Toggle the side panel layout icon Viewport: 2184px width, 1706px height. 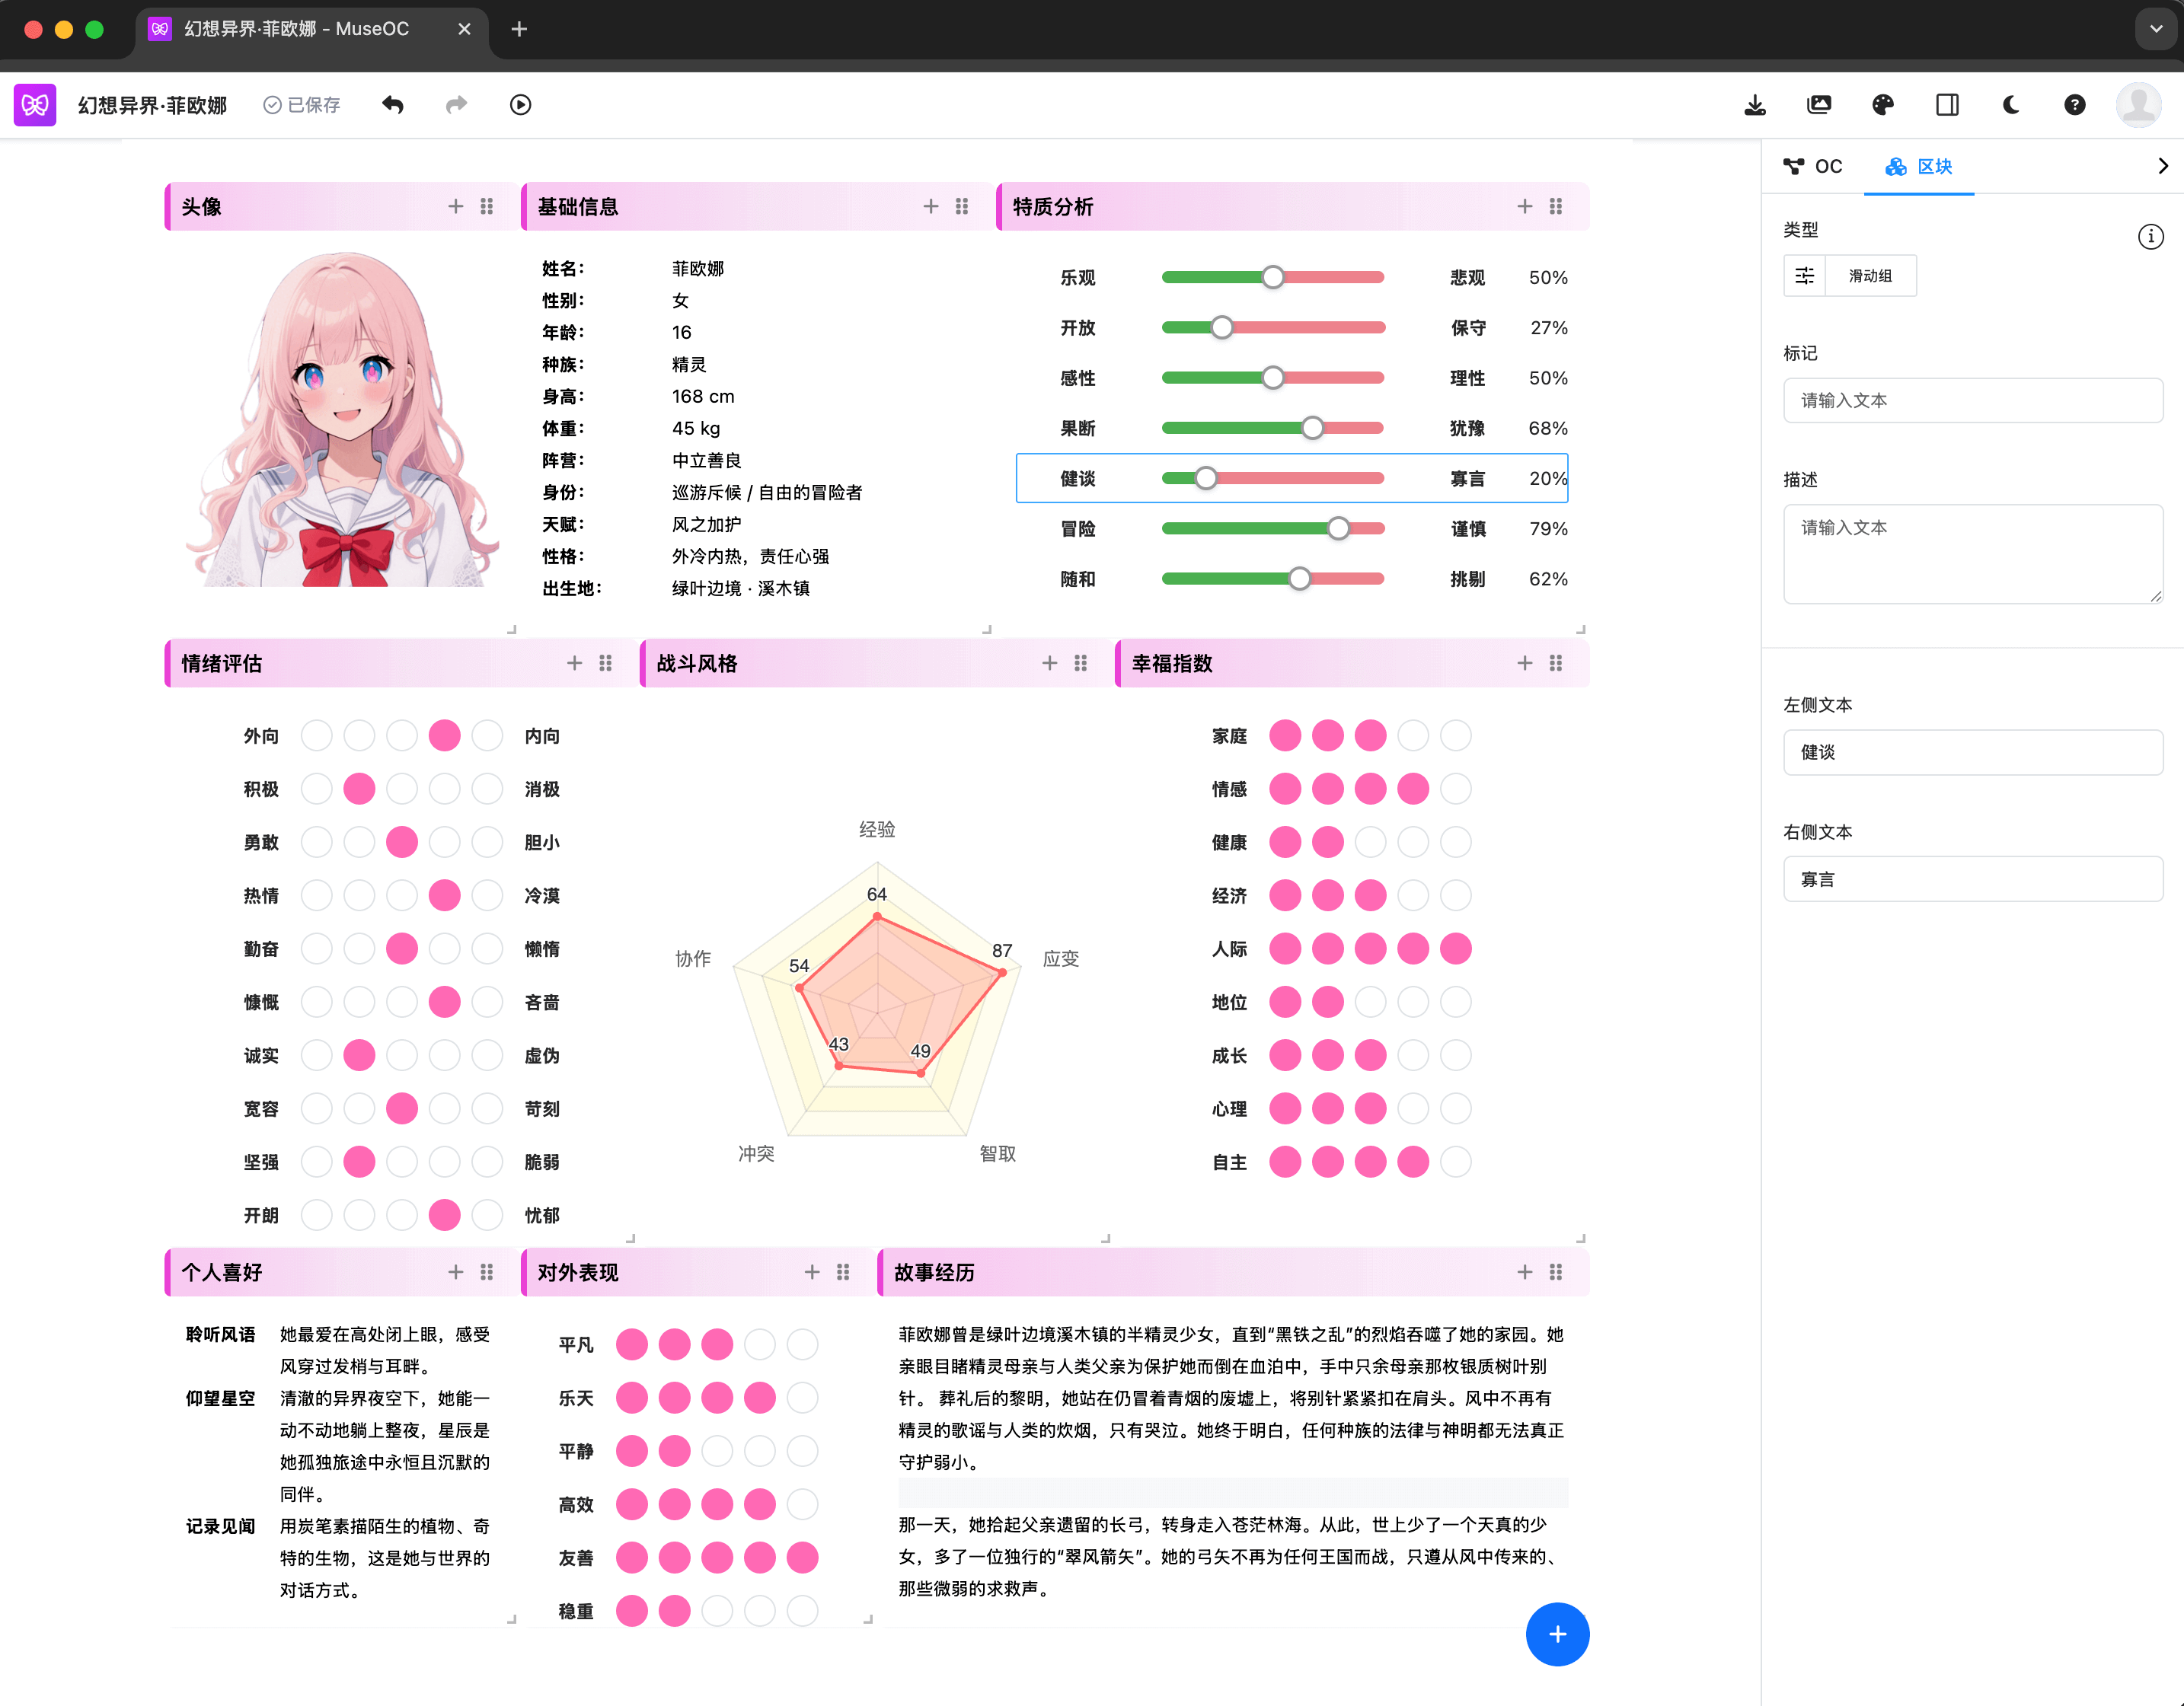[1947, 105]
